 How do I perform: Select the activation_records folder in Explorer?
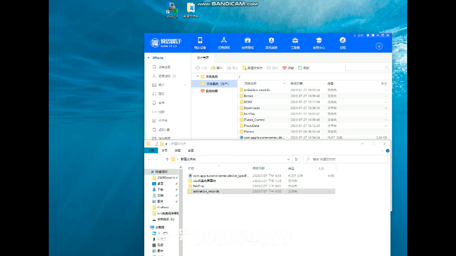(x=261, y=191)
